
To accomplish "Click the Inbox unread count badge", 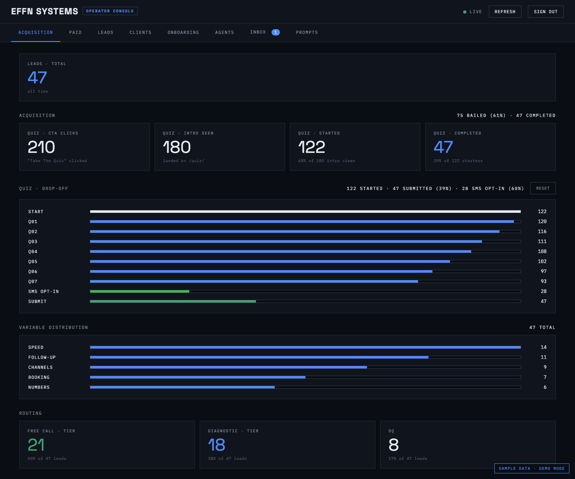I will (x=276, y=32).
